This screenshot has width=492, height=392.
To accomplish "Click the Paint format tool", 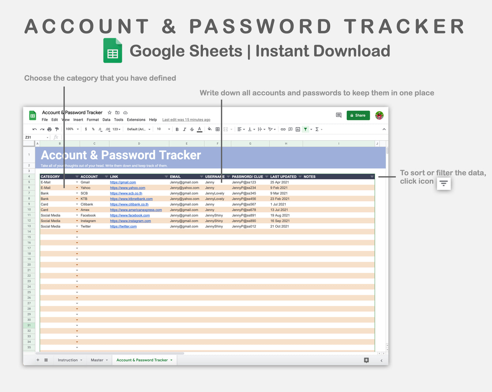I will [x=57, y=129].
